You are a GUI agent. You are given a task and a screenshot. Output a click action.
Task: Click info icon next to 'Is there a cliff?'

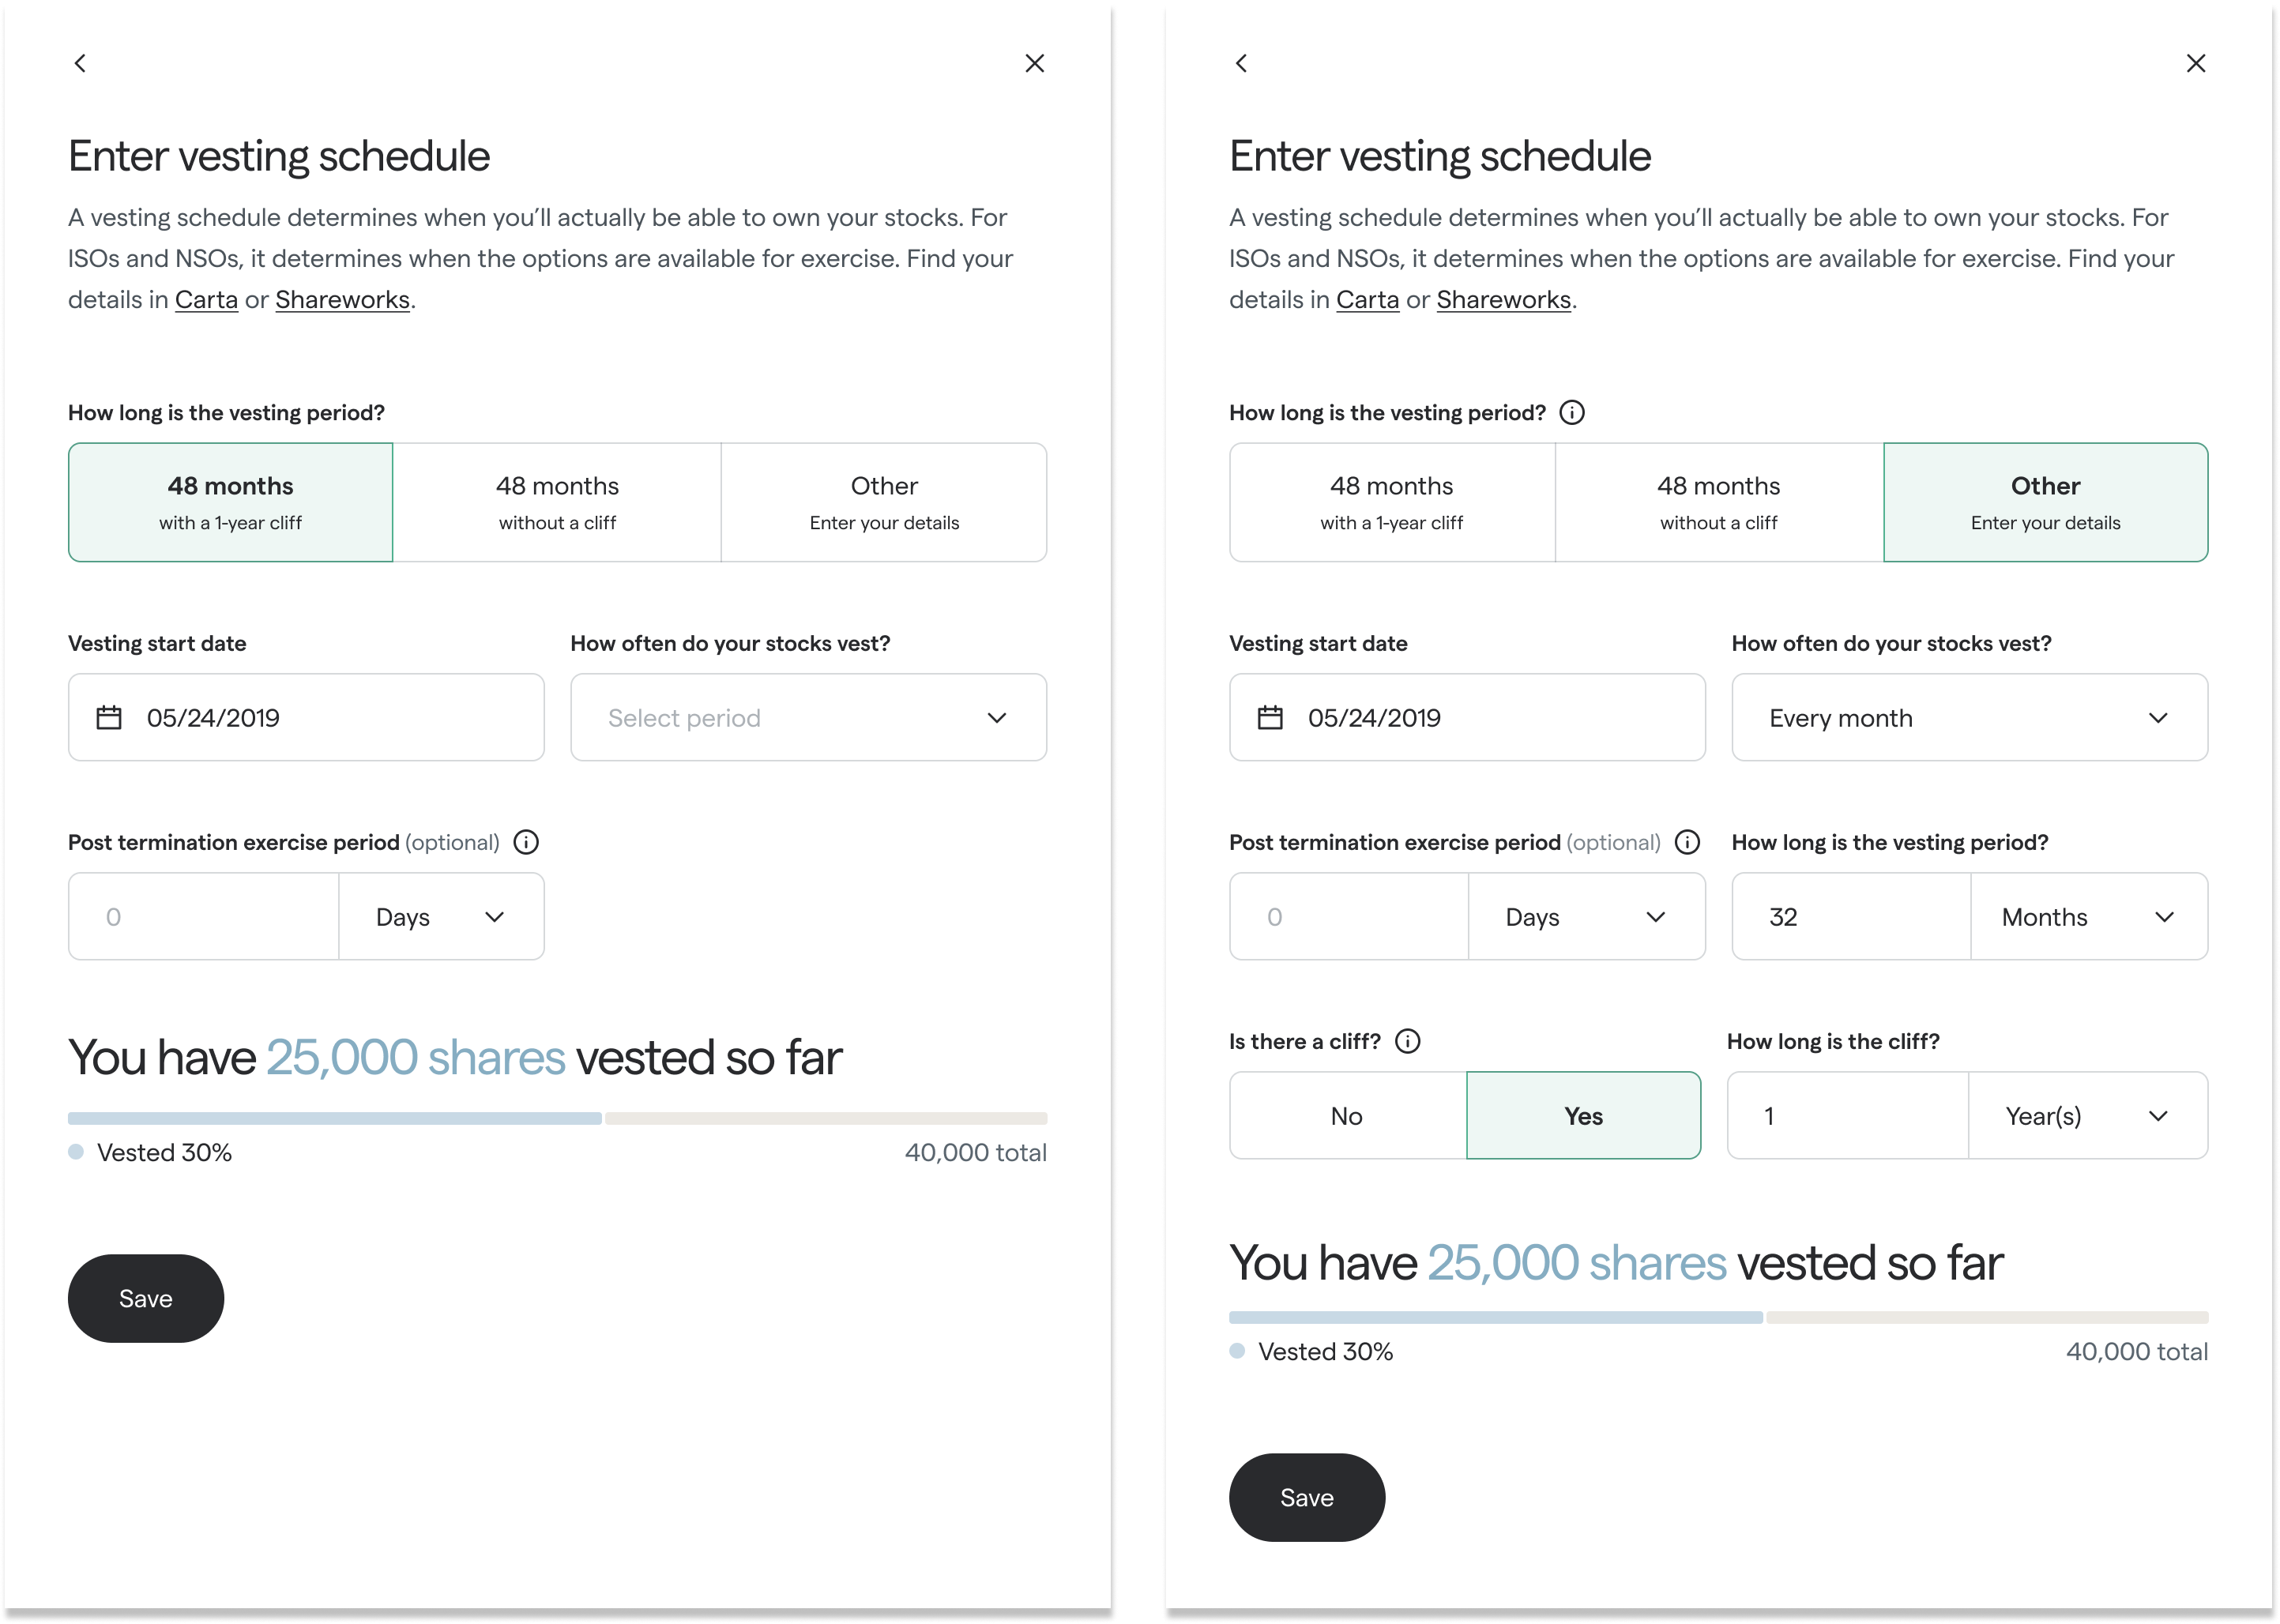(x=1407, y=1041)
